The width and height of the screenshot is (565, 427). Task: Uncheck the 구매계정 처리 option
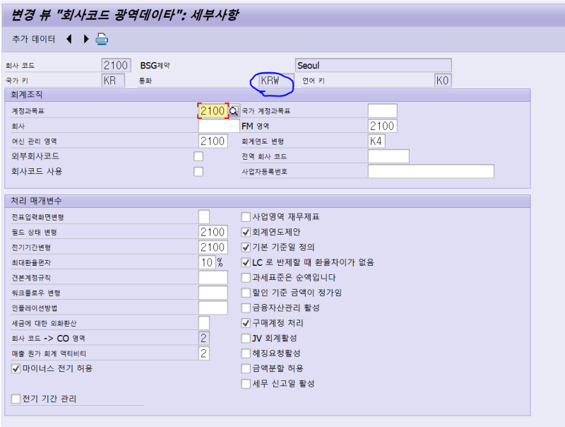click(x=244, y=322)
